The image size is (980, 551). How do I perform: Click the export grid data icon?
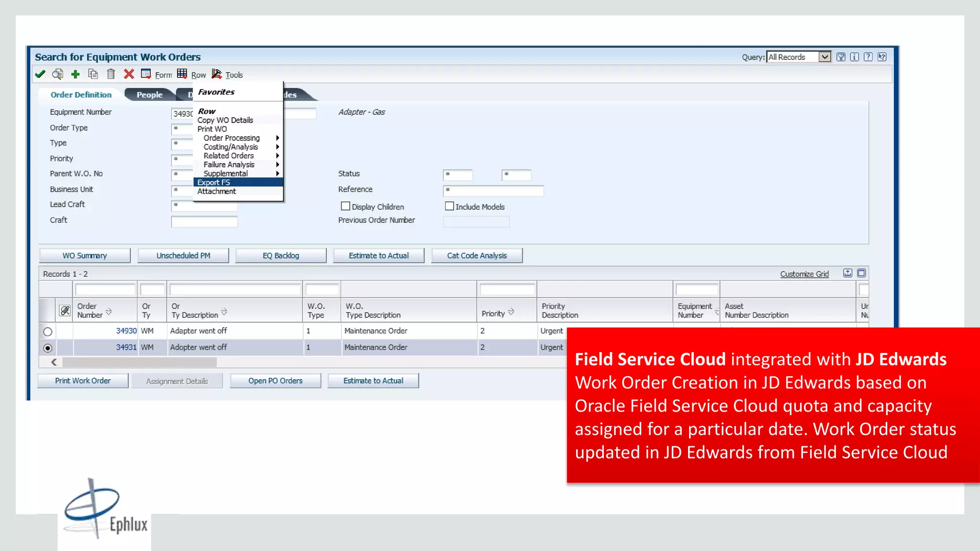coord(847,273)
